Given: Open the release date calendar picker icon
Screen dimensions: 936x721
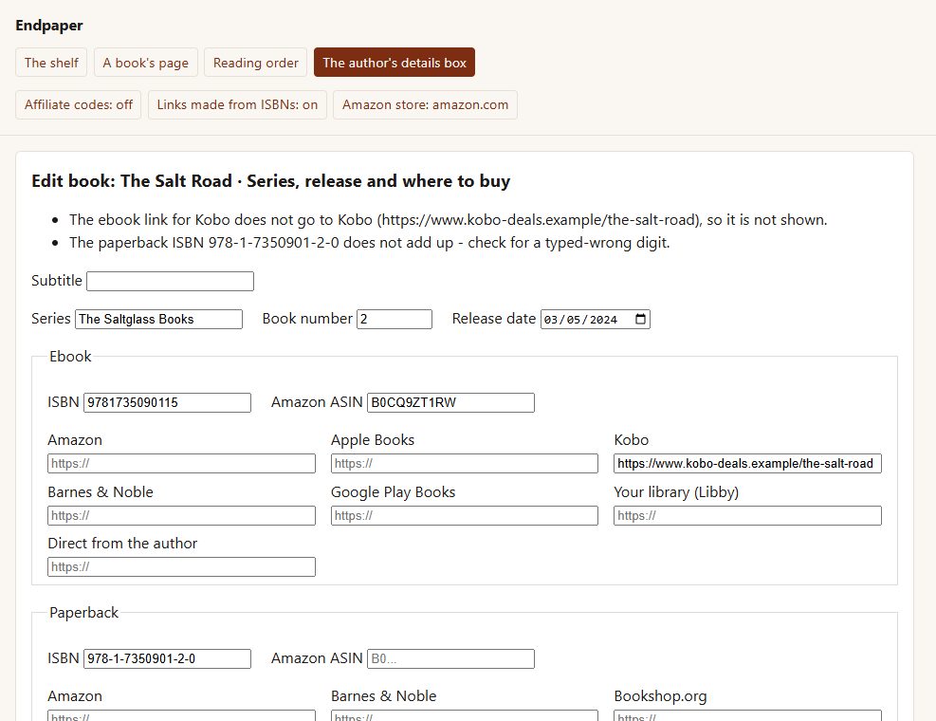Looking at the screenshot, I should (x=640, y=319).
